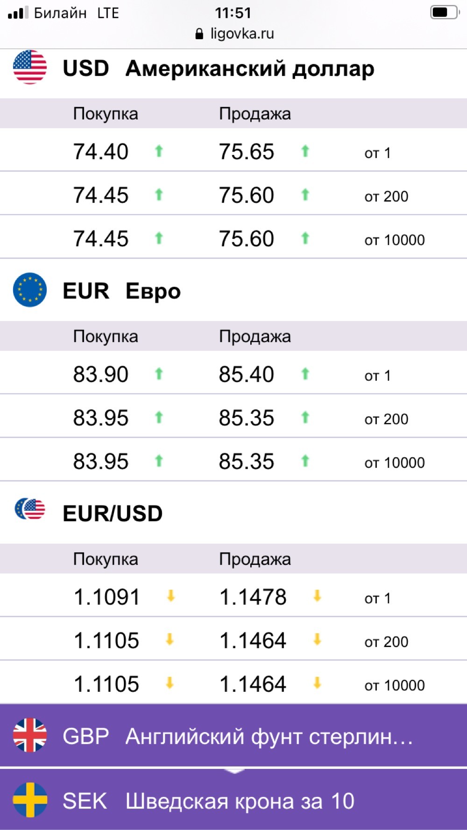Tap the European Union flag icon
This screenshot has height=830, width=467.
coord(30,290)
